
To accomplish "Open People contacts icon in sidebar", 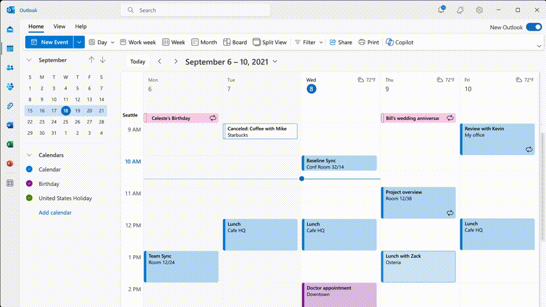I will click(10, 68).
